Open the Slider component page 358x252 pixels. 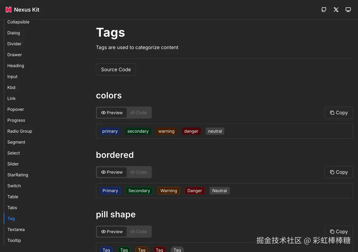pyautogui.click(x=13, y=164)
